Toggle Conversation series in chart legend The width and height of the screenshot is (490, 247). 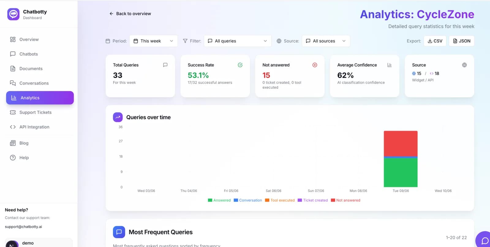248,200
